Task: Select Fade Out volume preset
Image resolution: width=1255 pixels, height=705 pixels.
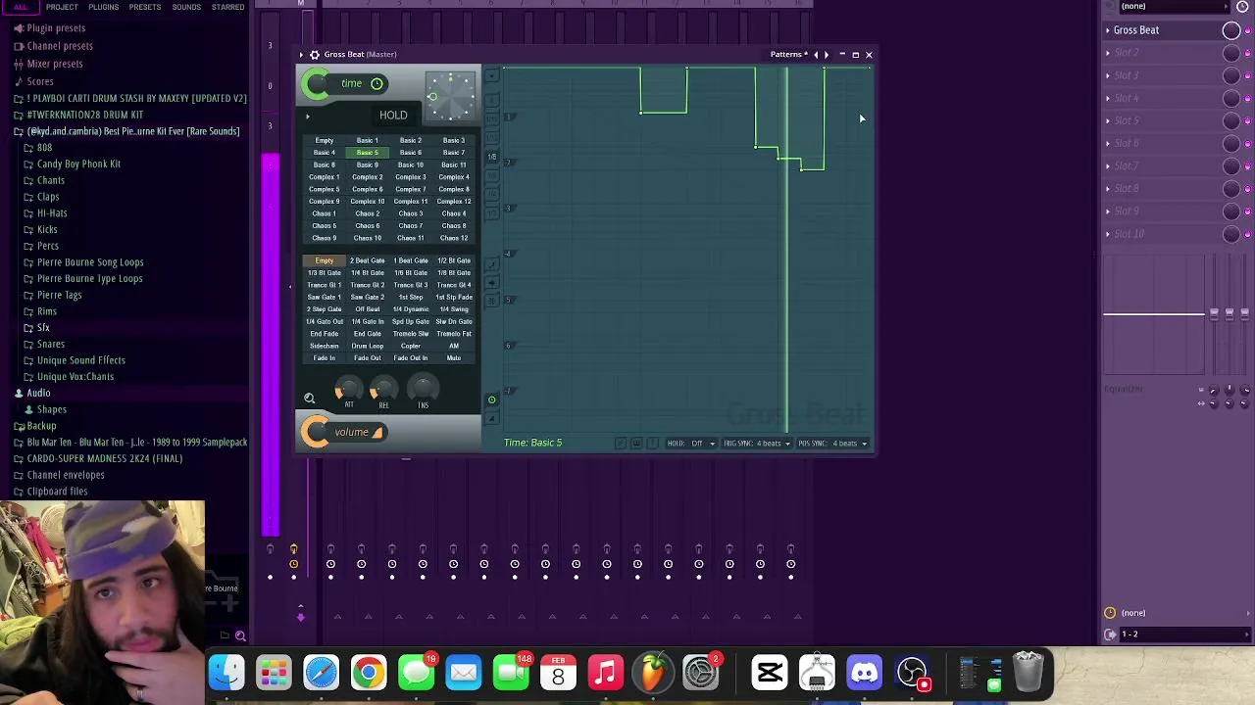Action: pyautogui.click(x=367, y=358)
